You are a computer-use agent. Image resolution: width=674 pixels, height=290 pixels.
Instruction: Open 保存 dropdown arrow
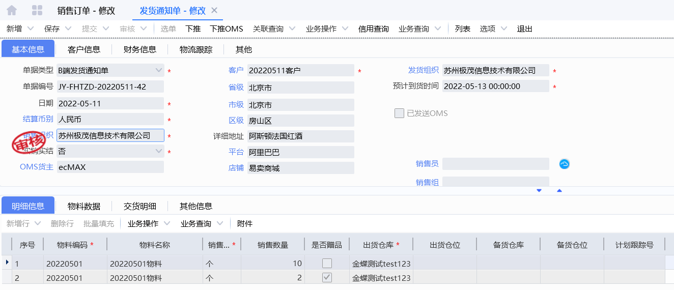tap(68, 29)
